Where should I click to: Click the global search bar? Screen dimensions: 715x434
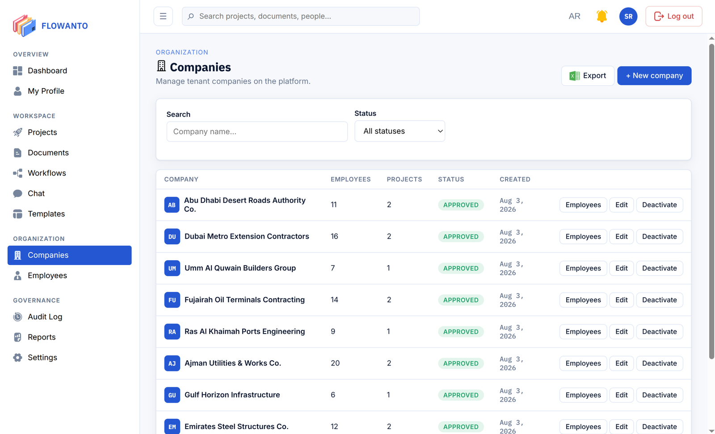301,16
